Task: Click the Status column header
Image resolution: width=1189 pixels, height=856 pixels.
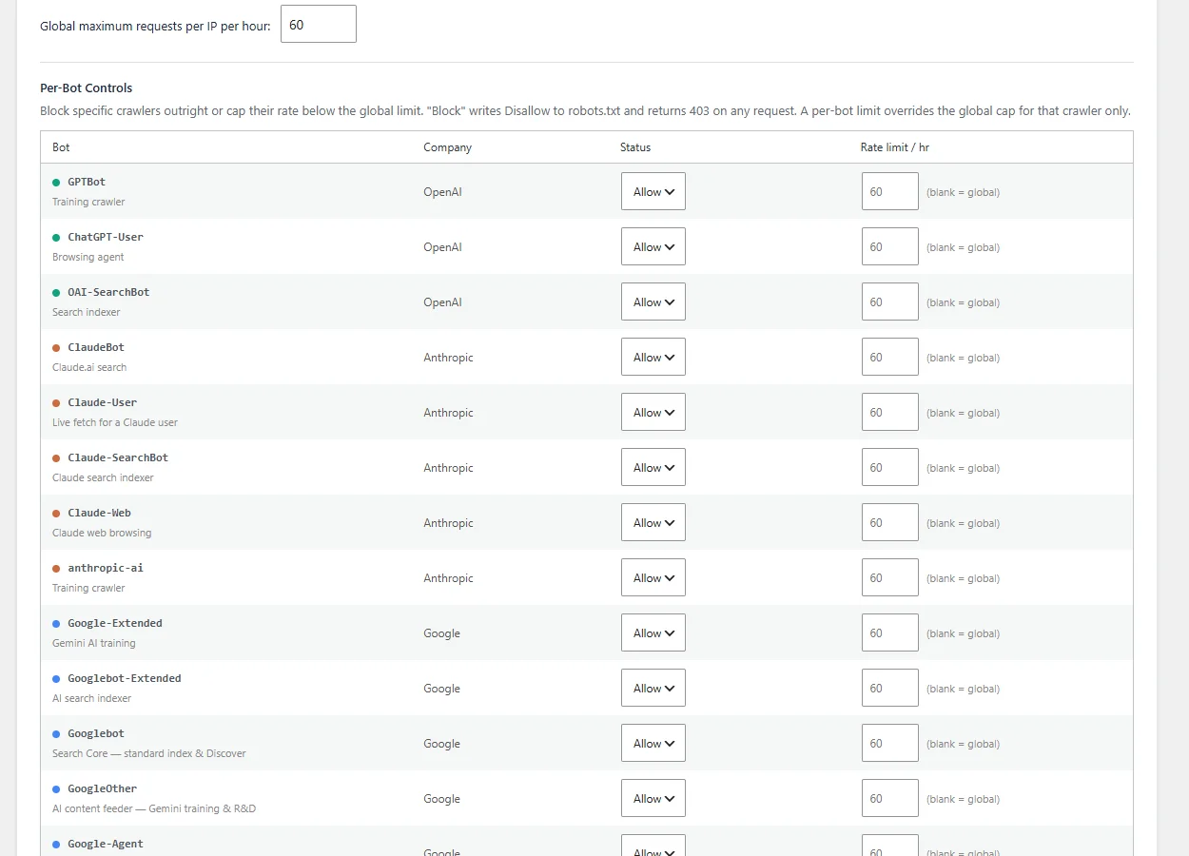Action: pos(635,147)
